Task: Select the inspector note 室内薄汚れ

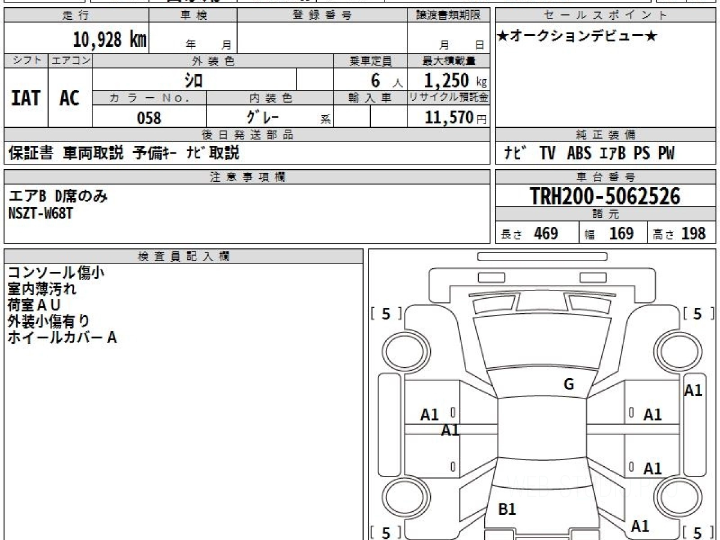Action: click(x=42, y=289)
